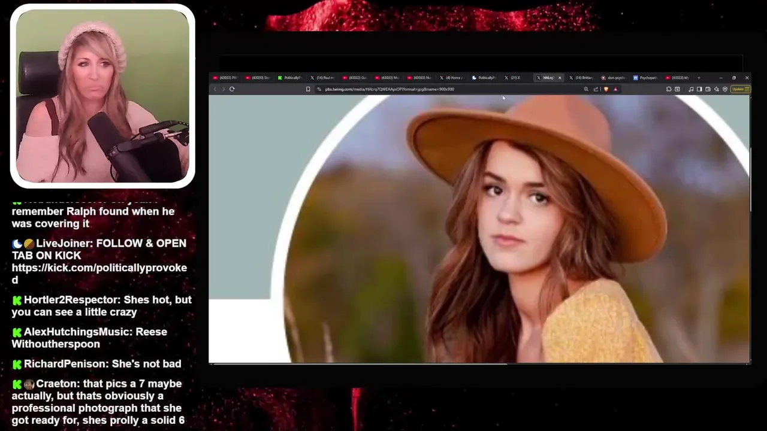Viewport: 767px width, 431px height.
Task: Click the avatar badge beside Craeton
Action: pos(29,384)
